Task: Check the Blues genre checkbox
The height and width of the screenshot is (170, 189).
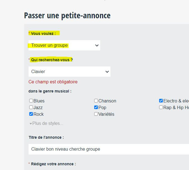Action: [31, 101]
